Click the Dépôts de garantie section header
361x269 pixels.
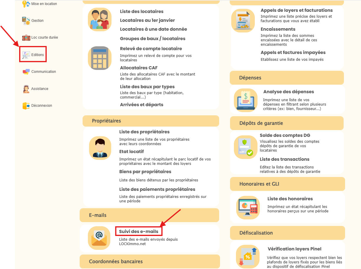click(287, 123)
